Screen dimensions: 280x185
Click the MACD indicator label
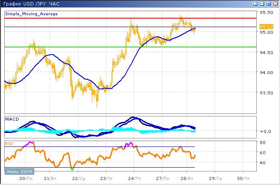click(11, 119)
